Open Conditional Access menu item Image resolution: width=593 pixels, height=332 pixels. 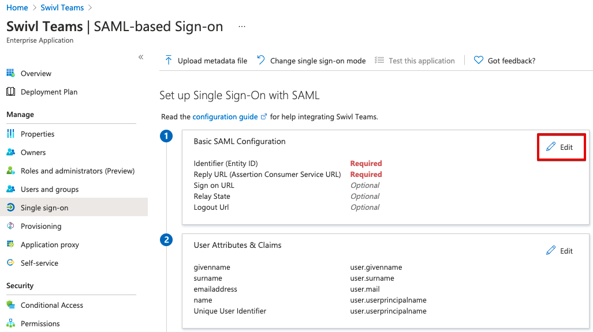tap(52, 305)
